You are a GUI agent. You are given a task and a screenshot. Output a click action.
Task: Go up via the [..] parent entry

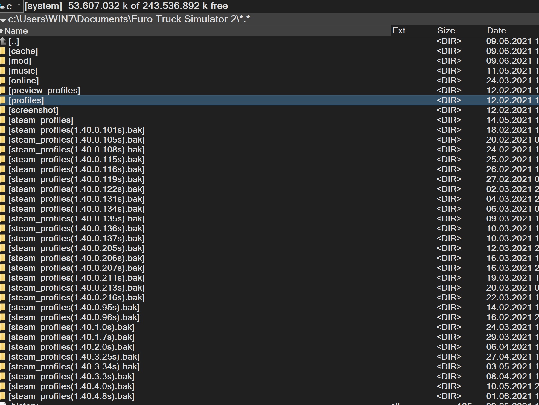click(x=14, y=41)
